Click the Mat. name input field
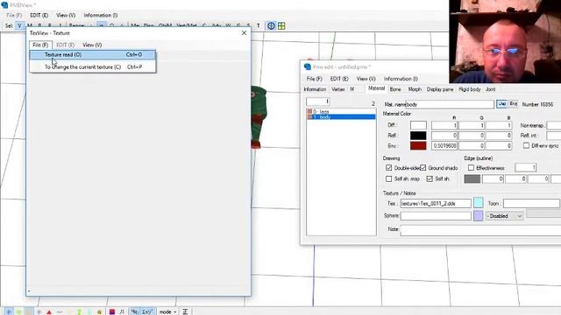The height and width of the screenshot is (315, 561). click(450, 104)
